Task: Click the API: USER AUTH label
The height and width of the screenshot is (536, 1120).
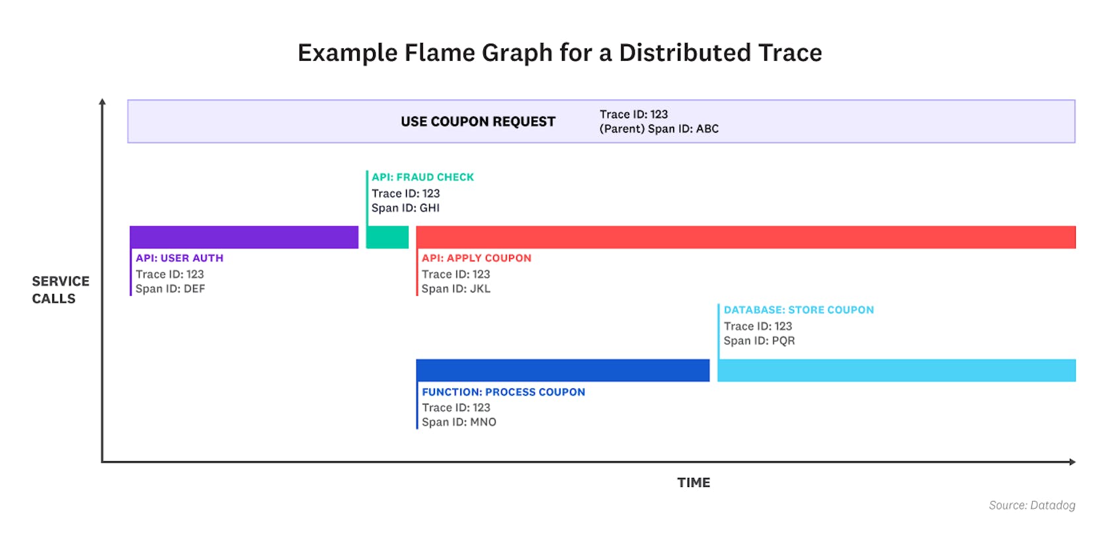Action: [x=180, y=258]
